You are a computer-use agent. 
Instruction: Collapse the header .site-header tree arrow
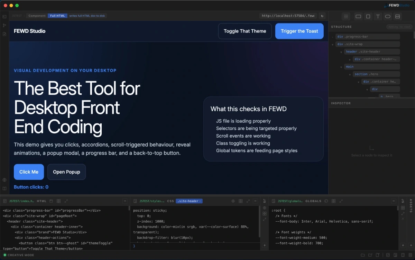tap(341, 52)
